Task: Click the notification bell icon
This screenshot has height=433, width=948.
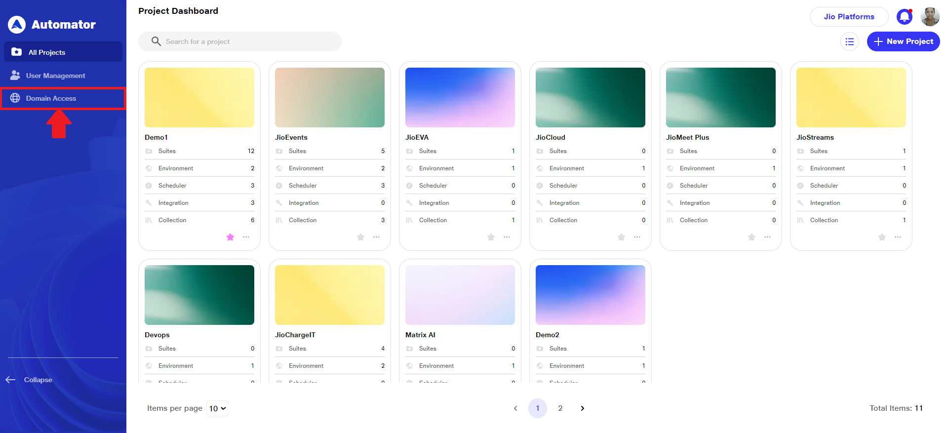Action: coord(904,17)
